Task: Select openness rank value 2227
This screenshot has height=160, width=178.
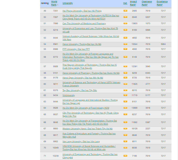Action: coord(148,129)
